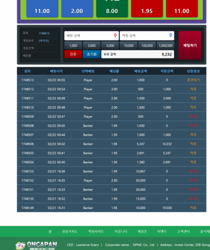The width and height of the screenshot is (210, 250).
Task: Select the red 11.00 odds tile
Action: pyautogui.click(x=182, y=8)
